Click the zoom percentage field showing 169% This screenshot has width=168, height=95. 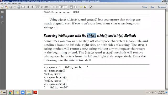tap(61, 7)
